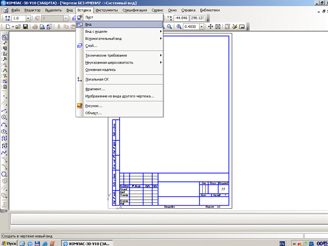Screen dimensions: 328x246
Task: Click the Show all (fit) icon
Action: [x=218, y=26]
